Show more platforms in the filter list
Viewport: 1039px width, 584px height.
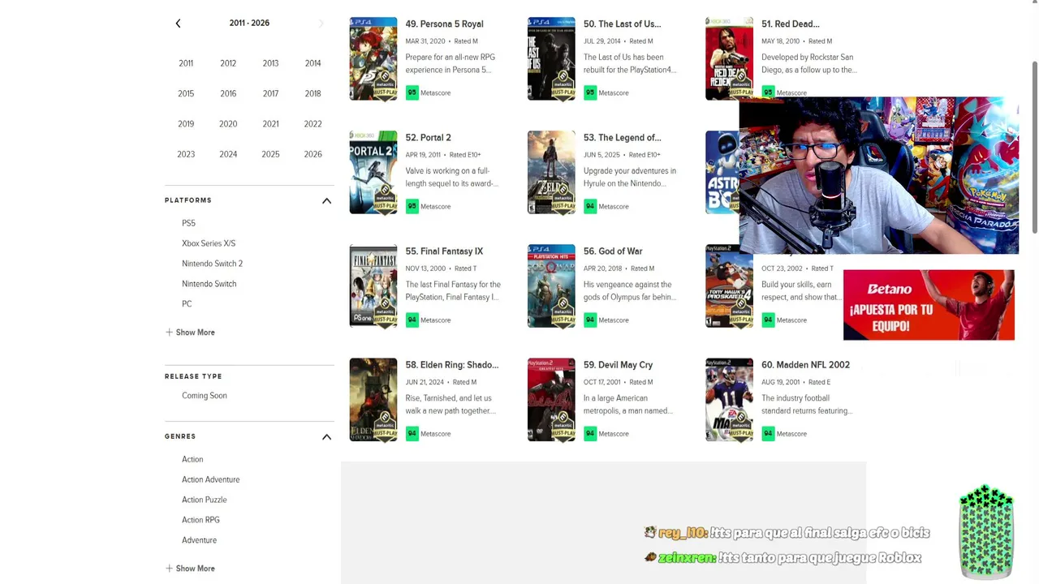pos(190,333)
